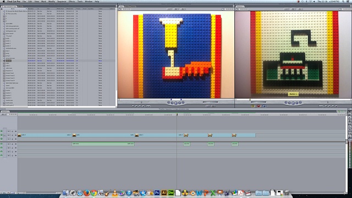
Task: Toggle visibility of the V1 video track
Action: click(2, 135)
